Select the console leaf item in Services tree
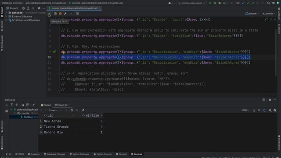Viewport: 281px width, 158px height. pos(24,117)
